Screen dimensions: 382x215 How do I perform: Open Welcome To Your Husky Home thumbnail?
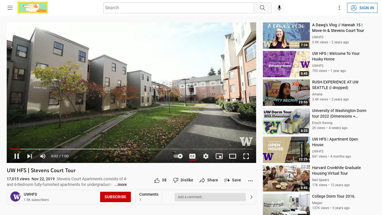click(286, 64)
